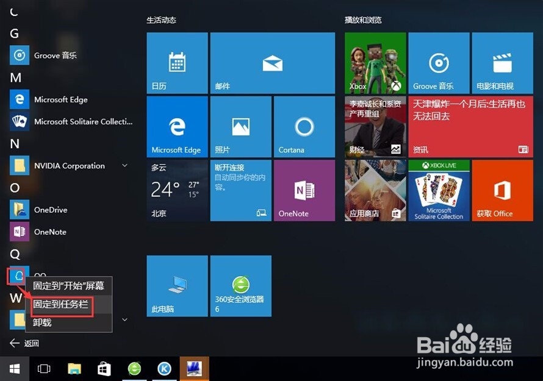Open the weather tile for 北京
The image size is (543, 381).
point(177,190)
